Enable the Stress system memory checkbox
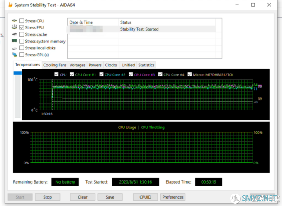282x206 pixels. (x=22, y=41)
